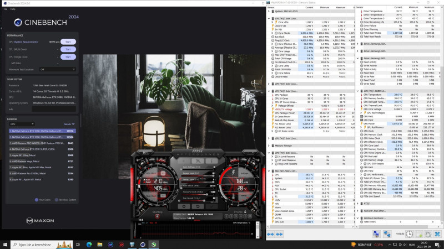Viewport: 444px width, 249px height.
Task: Click Afterburner top-left K button
Action: (x=184, y=161)
